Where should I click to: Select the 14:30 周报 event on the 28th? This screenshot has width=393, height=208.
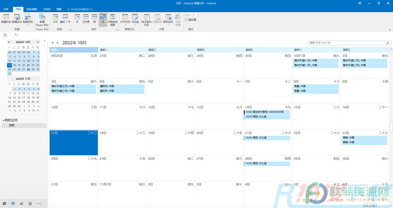click(x=267, y=164)
